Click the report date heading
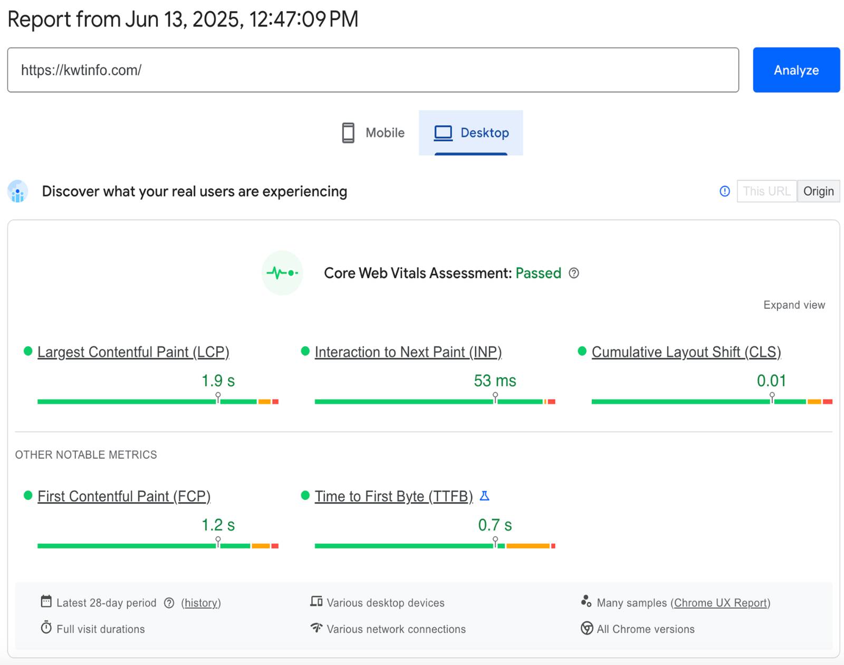Viewport: 844px width, 665px height. (183, 20)
